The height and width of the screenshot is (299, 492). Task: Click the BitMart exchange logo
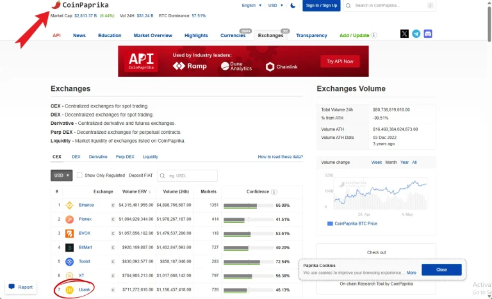(69, 248)
